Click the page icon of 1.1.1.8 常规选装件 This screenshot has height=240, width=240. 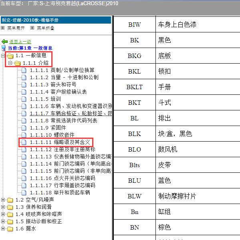point(24,121)
